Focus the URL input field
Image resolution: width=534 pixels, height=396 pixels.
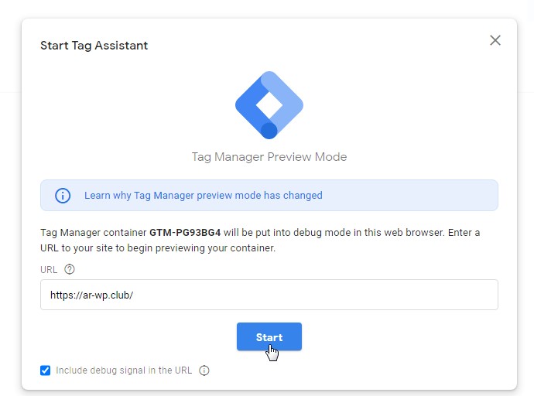310,295
